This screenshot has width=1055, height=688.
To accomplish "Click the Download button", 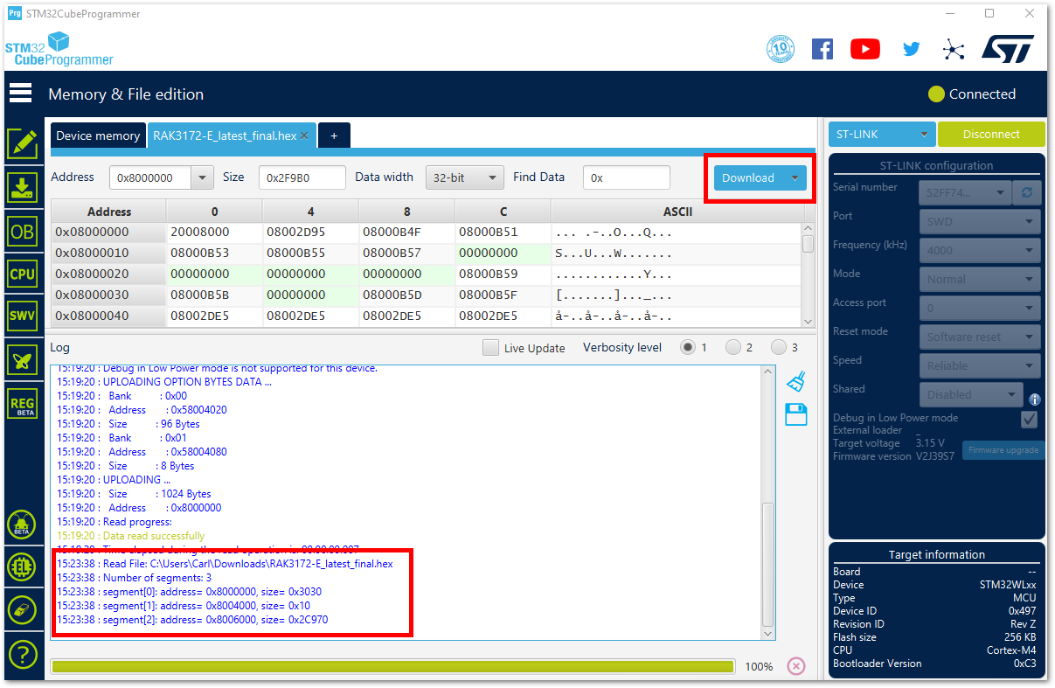I will point(748,177).
